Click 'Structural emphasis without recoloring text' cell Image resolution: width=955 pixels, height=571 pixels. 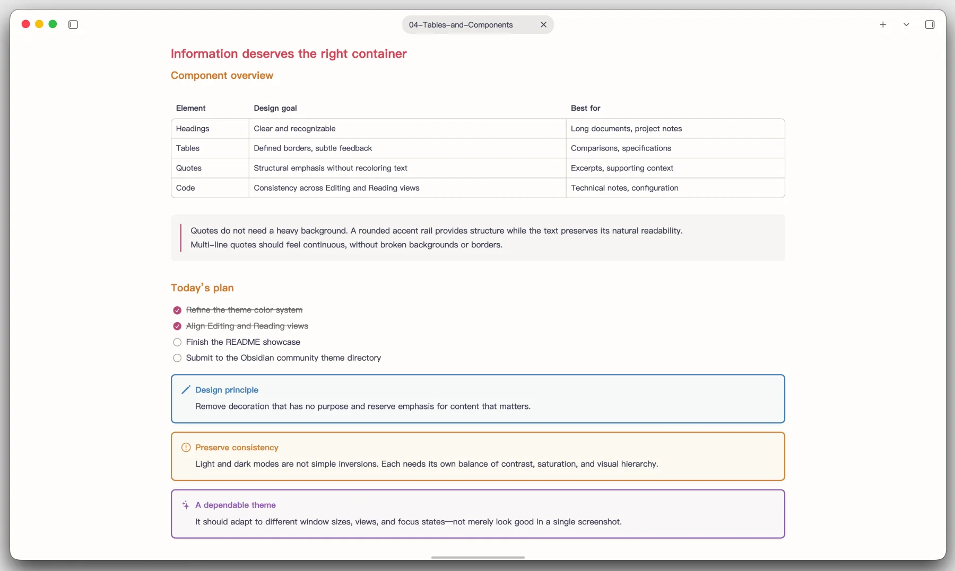pyautogui.click(x=407, y=168)
